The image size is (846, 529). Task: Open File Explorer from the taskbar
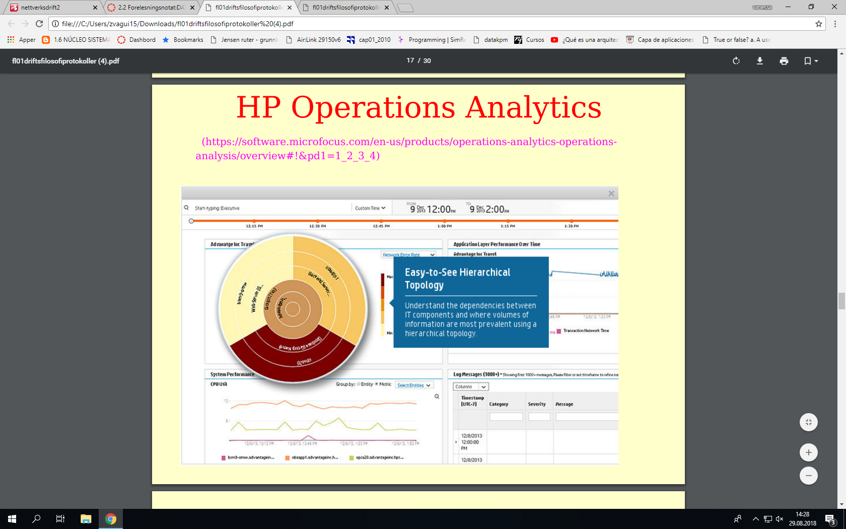[x=86, y=519]
